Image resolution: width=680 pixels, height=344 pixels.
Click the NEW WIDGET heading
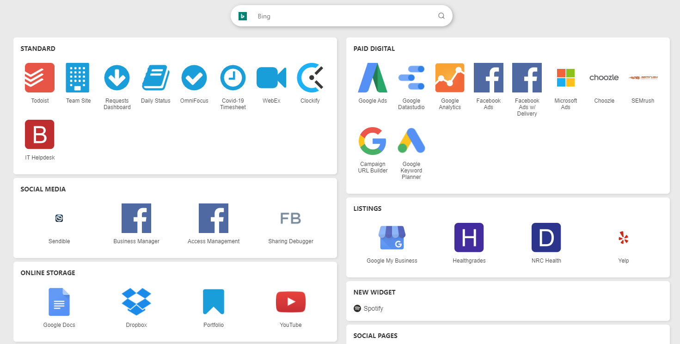click(x=374, y=292)
